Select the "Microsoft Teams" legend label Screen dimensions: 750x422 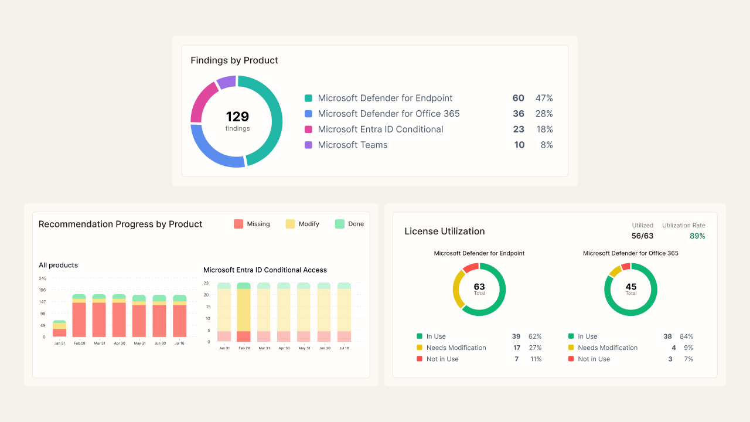[x=353, y=145]
